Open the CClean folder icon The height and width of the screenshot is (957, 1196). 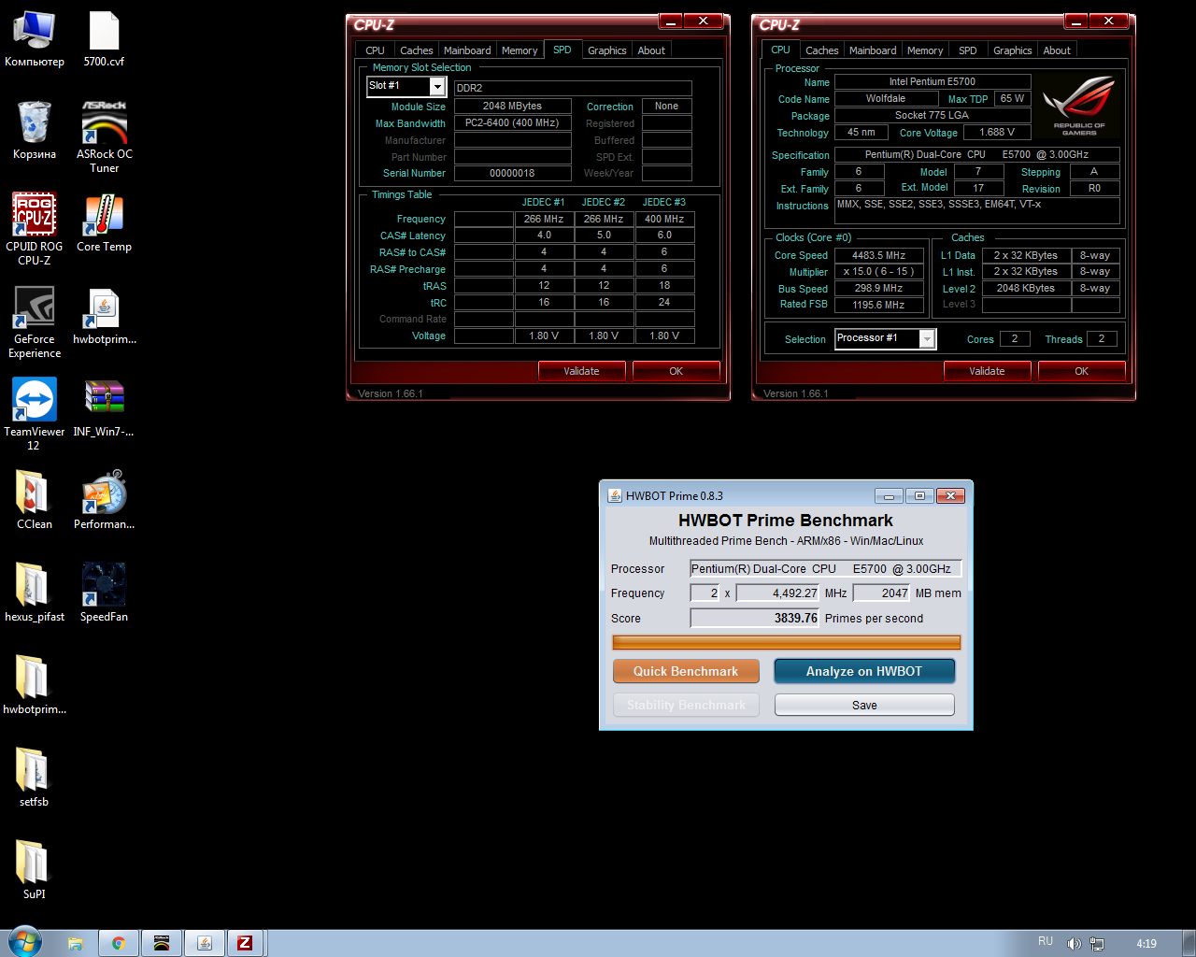pyautogui.click(x=35, y=500)
